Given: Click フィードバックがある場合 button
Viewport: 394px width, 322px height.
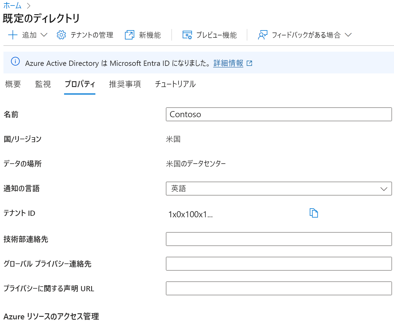Looking at the screenshot, I should [305, 35].
